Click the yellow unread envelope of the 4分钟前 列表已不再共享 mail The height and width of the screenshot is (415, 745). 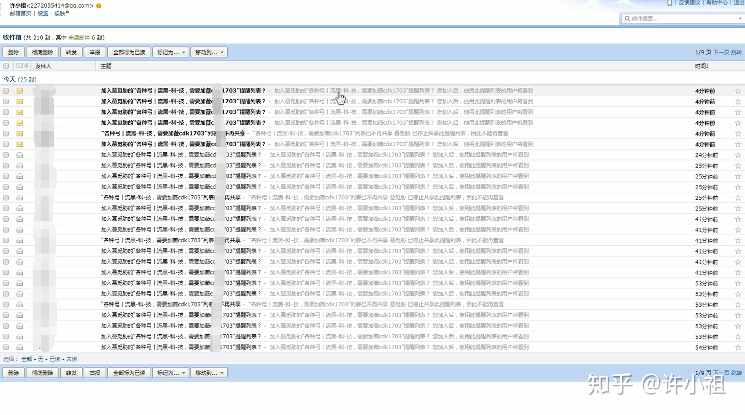tap(20, 133)
